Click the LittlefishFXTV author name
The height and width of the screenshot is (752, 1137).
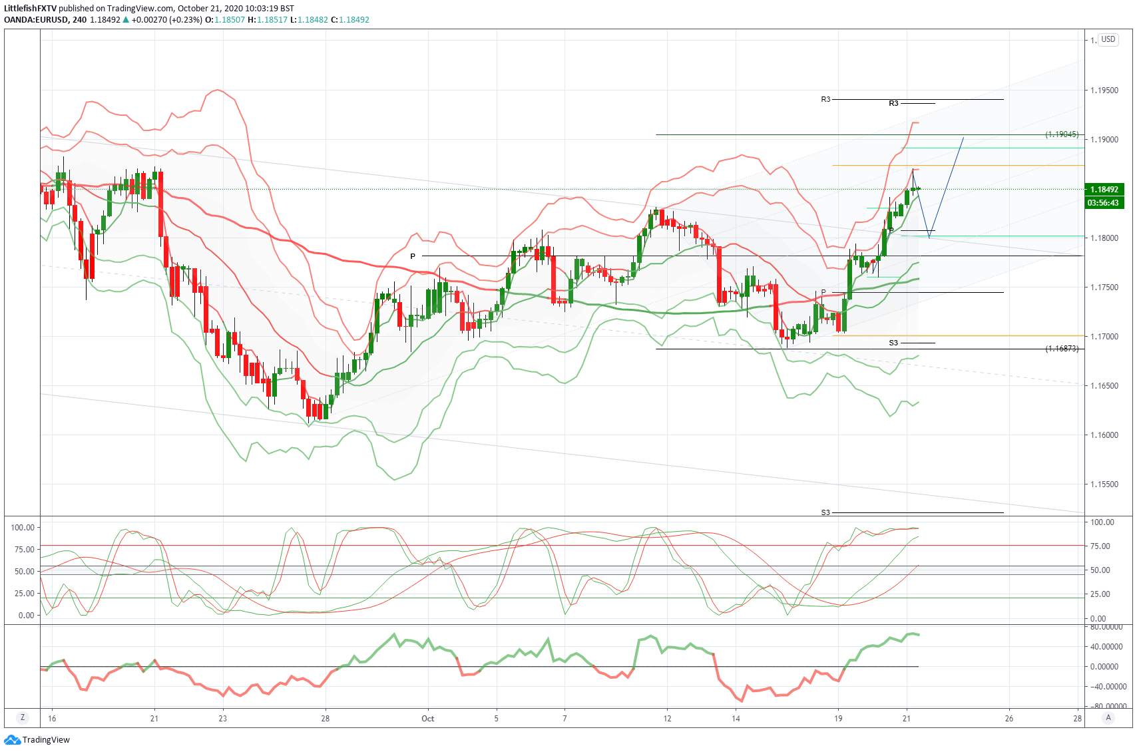pyautogui.click(x=30, y=9)
